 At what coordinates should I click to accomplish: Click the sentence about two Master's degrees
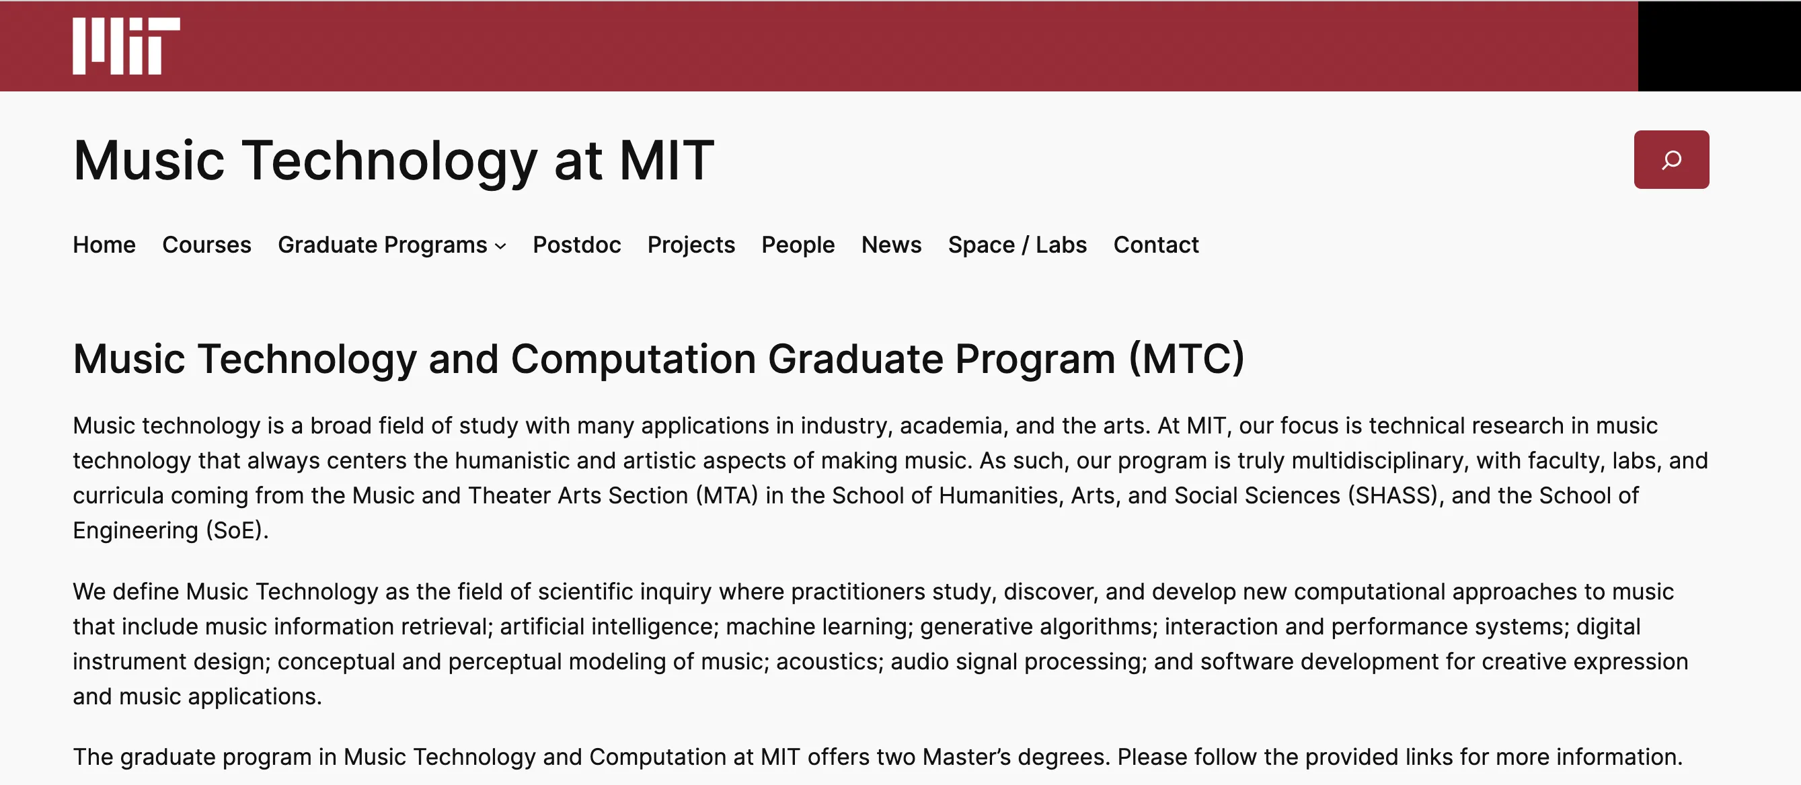[x=877, y=757]
